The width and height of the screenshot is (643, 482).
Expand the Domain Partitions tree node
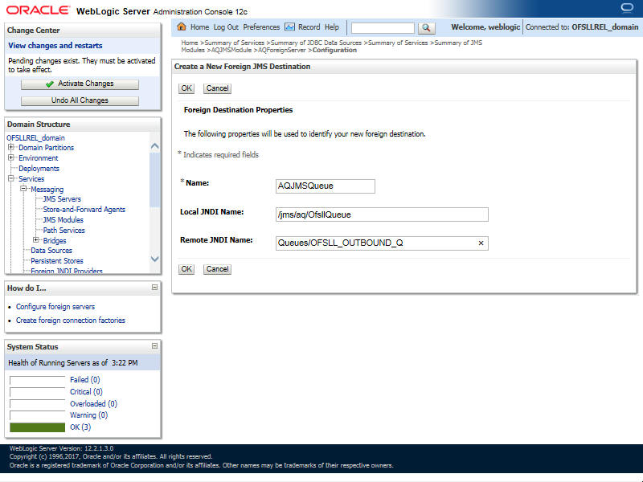click(11, 147)
